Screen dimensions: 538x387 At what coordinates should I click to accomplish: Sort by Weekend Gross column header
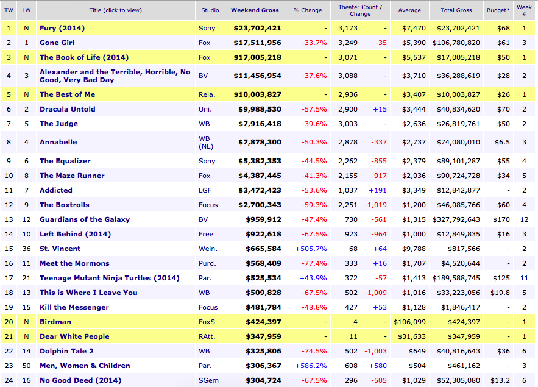[x=255, y=10]
